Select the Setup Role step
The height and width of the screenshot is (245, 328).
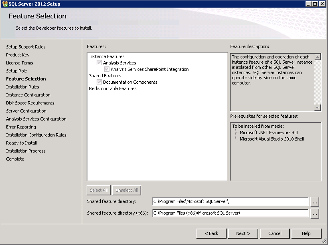[16, 71]
